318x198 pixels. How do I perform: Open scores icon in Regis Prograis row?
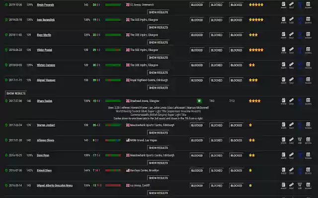click(308, 5)
